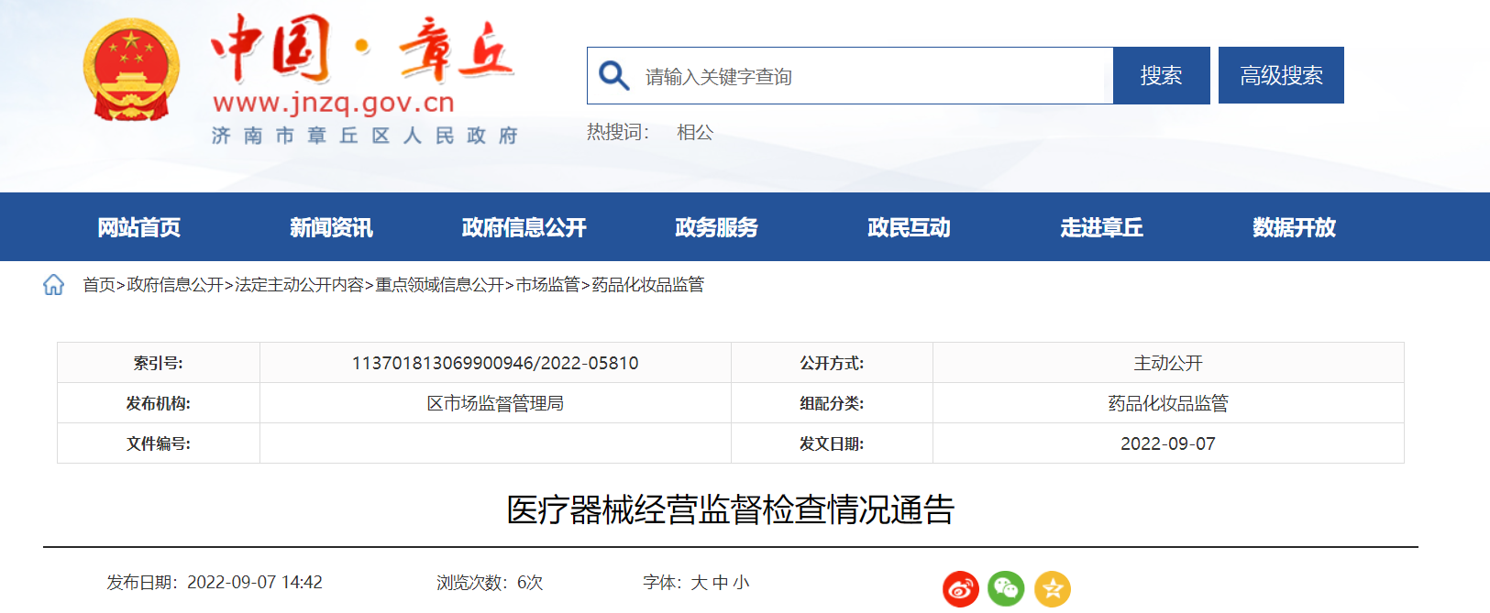
Task: Open the 政民互动 menu item
Action: [x=909, y=227]
